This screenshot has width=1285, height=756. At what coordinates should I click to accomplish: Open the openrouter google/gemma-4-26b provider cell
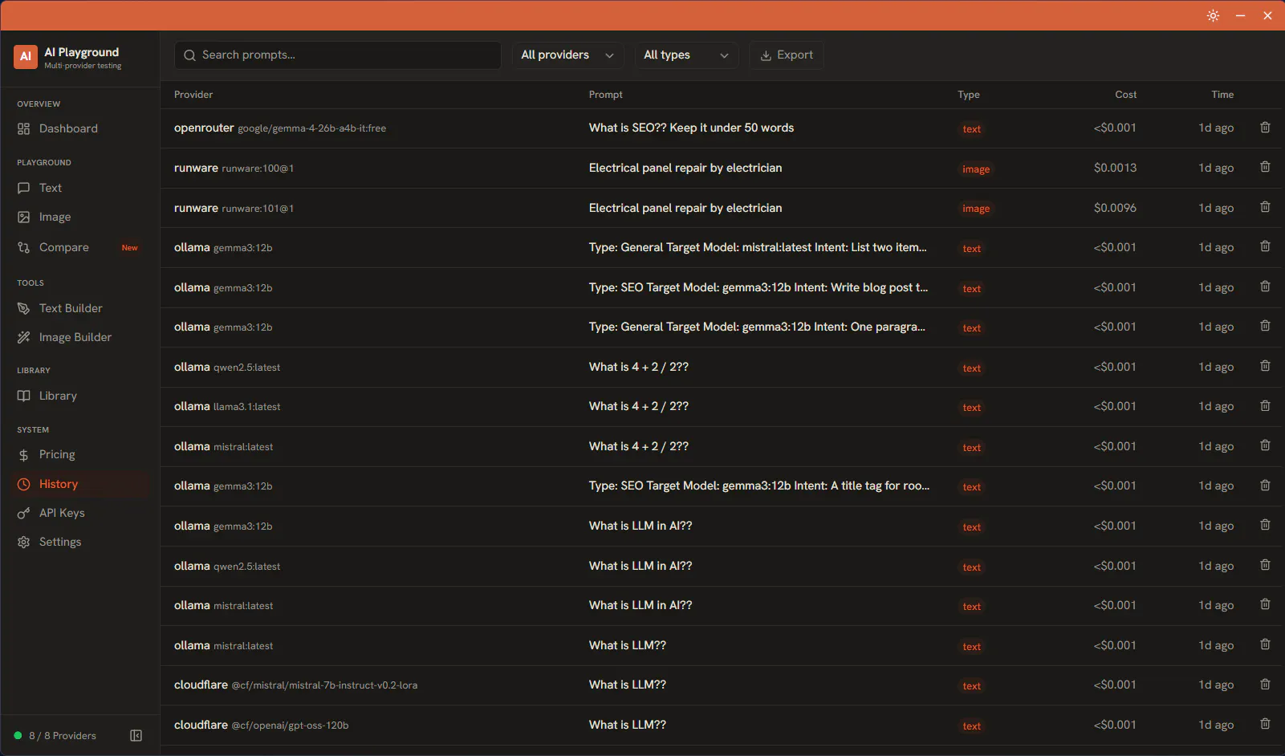280,128
